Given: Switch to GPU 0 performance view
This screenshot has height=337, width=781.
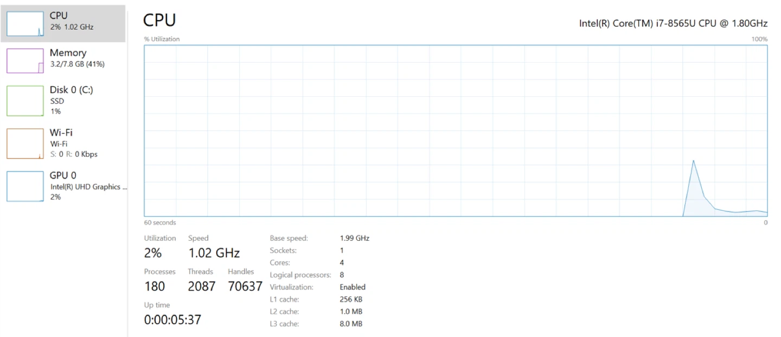Looking at the screenshot, I should (x=63, y=186).
